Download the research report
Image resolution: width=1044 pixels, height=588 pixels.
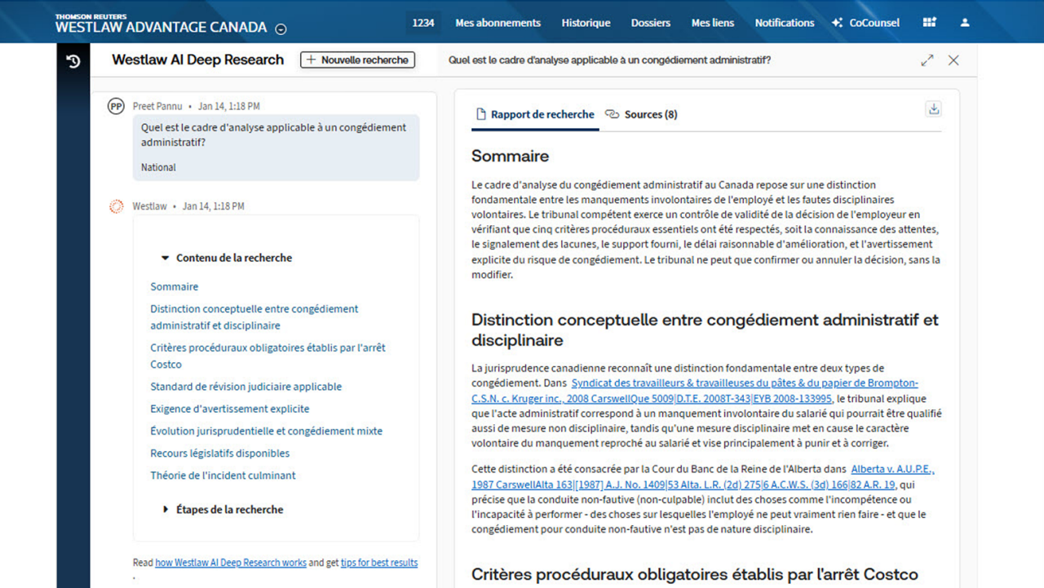(934, 109)
